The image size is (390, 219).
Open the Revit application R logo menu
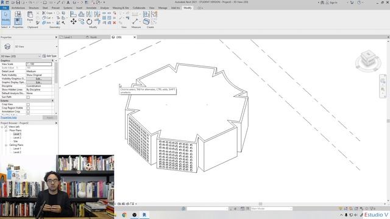[2, 2]
